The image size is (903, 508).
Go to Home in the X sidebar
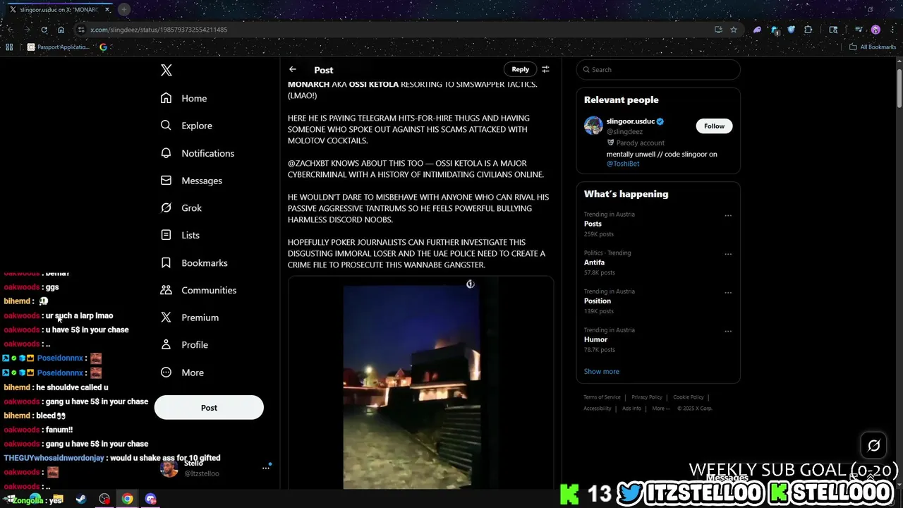(x=184, y=98)
